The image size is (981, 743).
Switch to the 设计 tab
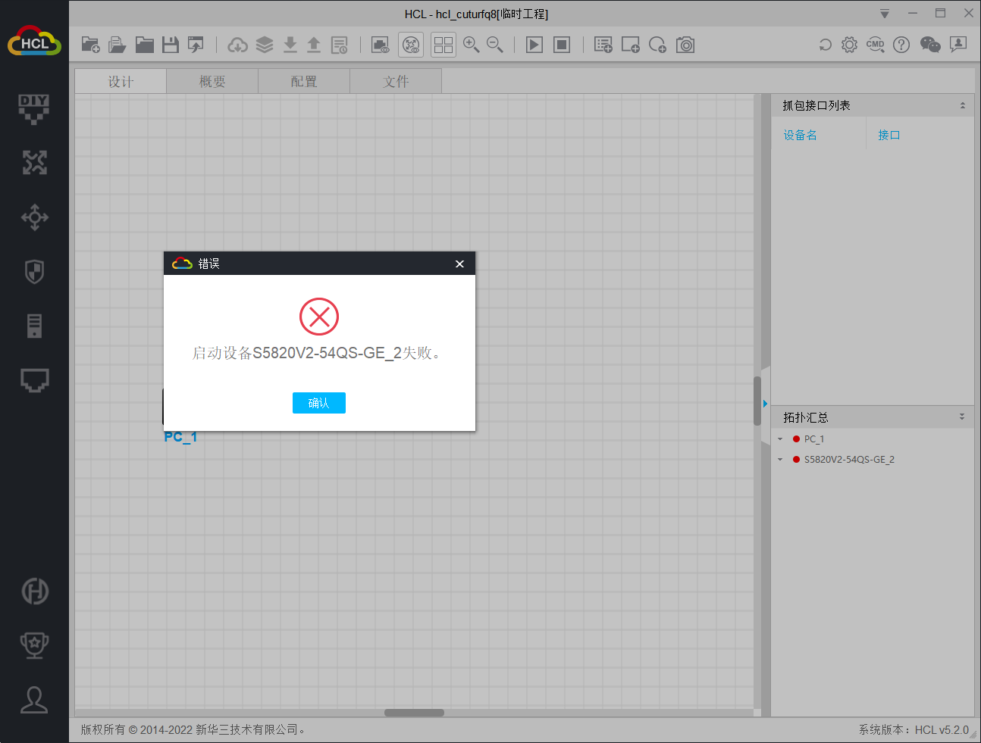tap(121, 82)
